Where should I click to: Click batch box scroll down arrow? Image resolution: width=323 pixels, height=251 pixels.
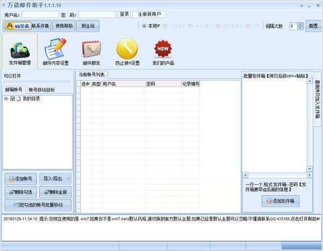coord(310,169)
